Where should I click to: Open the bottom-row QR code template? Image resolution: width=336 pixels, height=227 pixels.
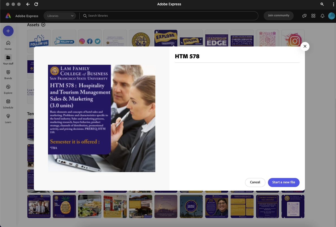[x=293, y=206]
